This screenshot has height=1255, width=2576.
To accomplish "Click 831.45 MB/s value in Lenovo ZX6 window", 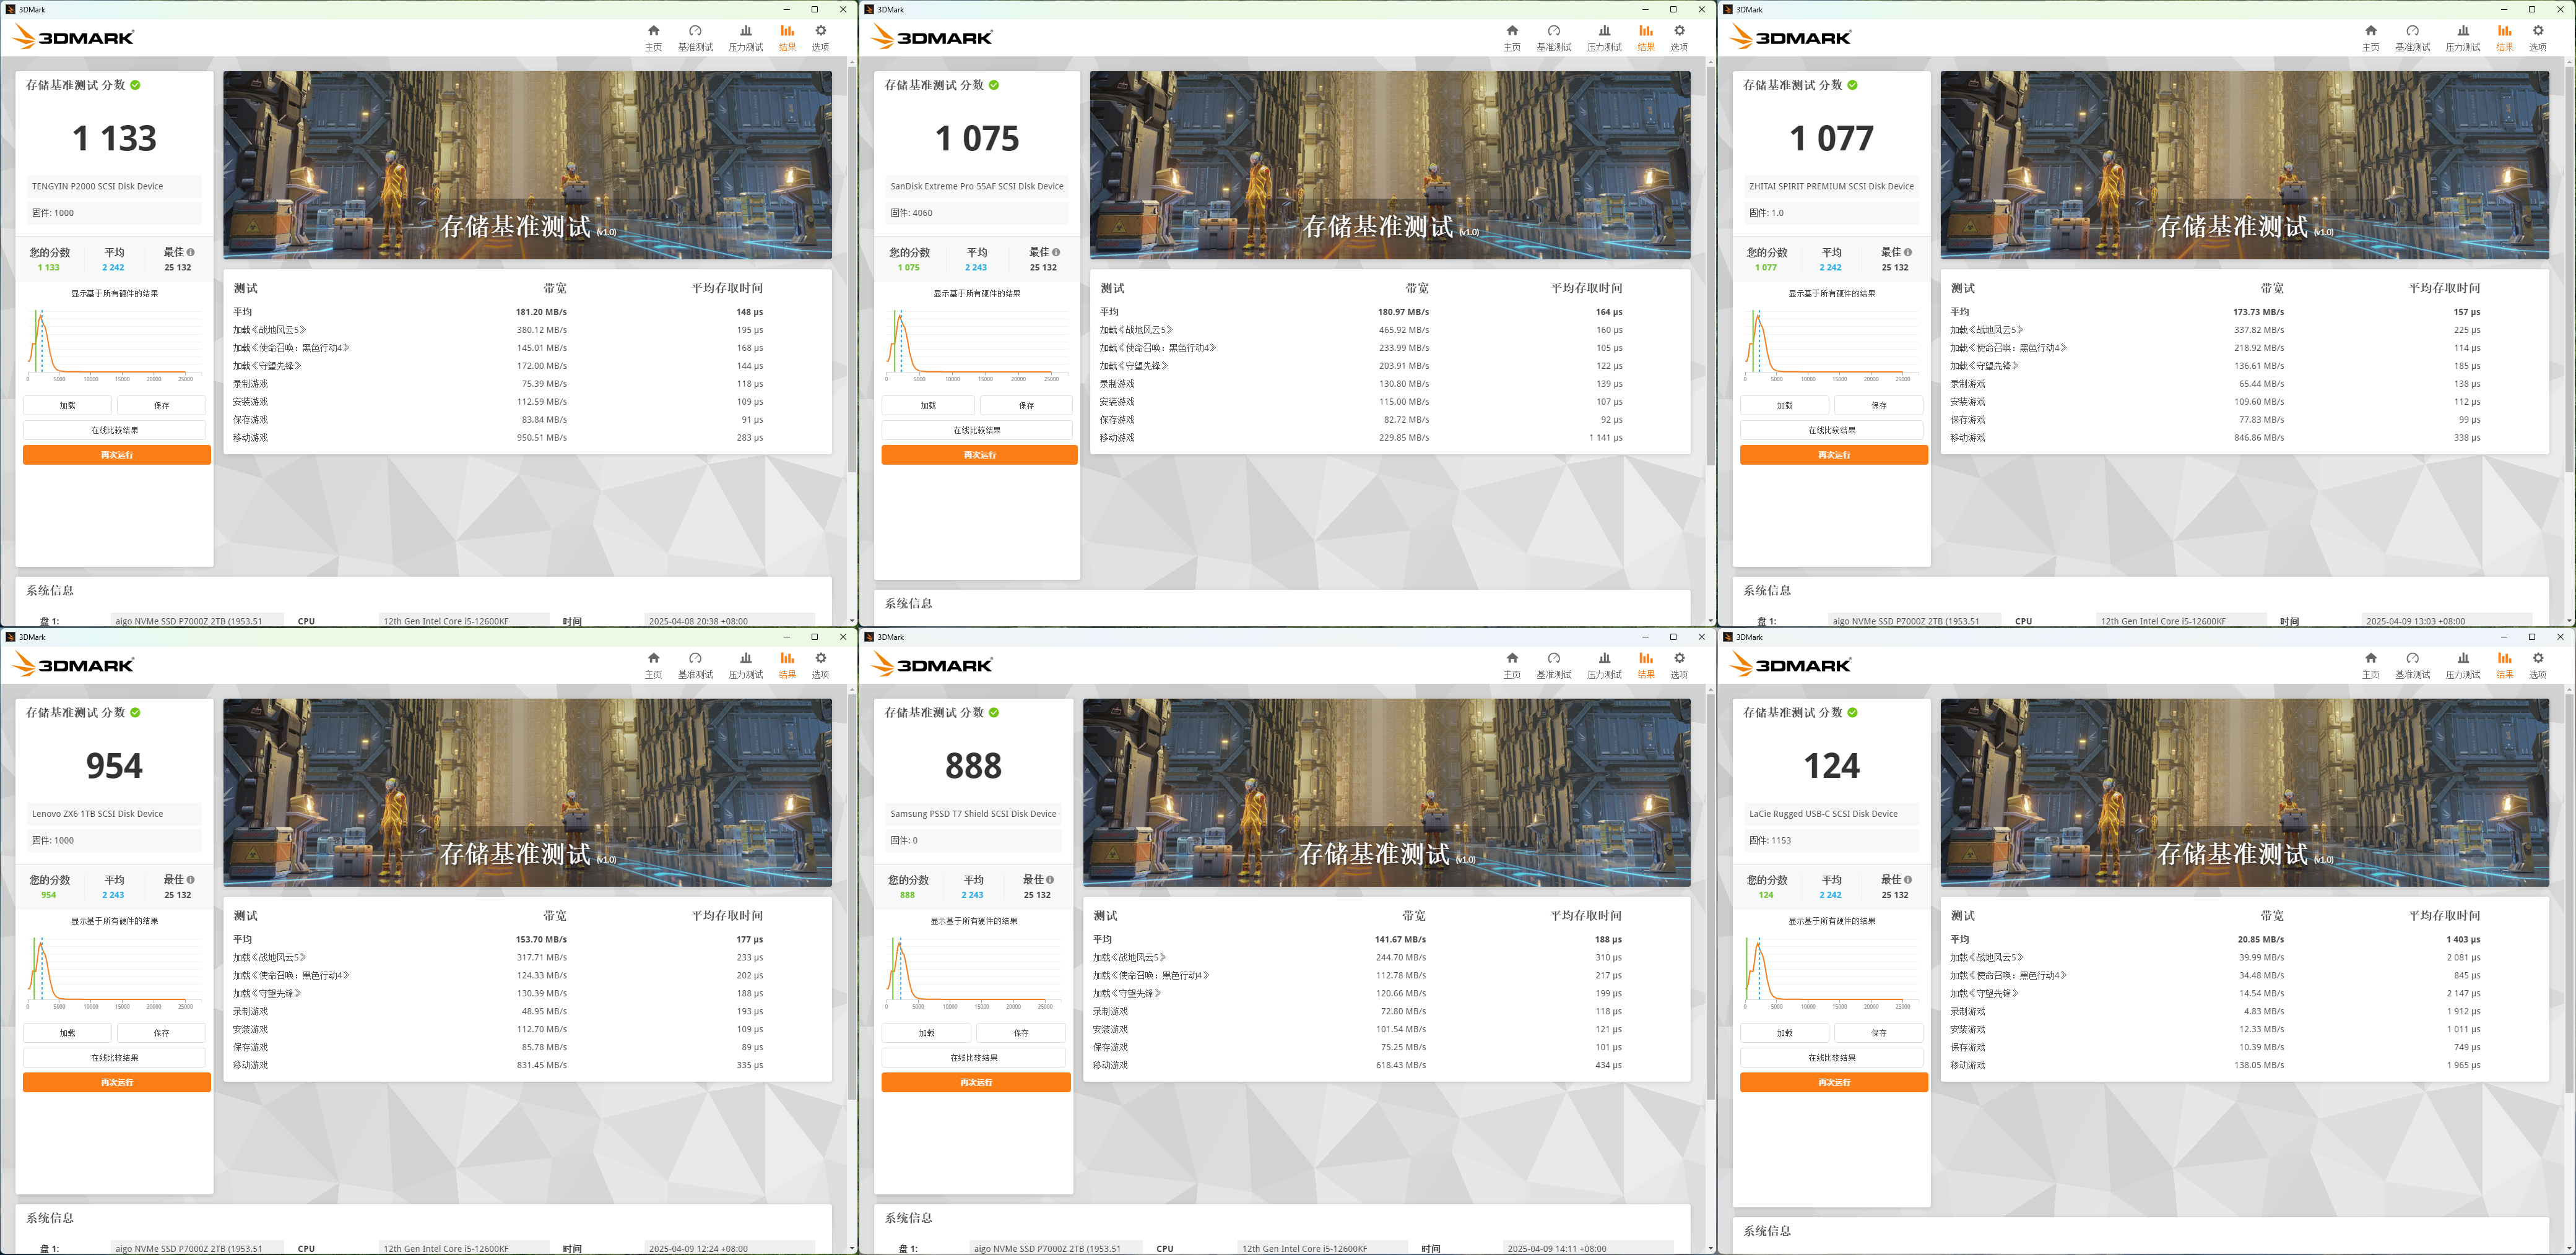I will [x=542, y=1066].
